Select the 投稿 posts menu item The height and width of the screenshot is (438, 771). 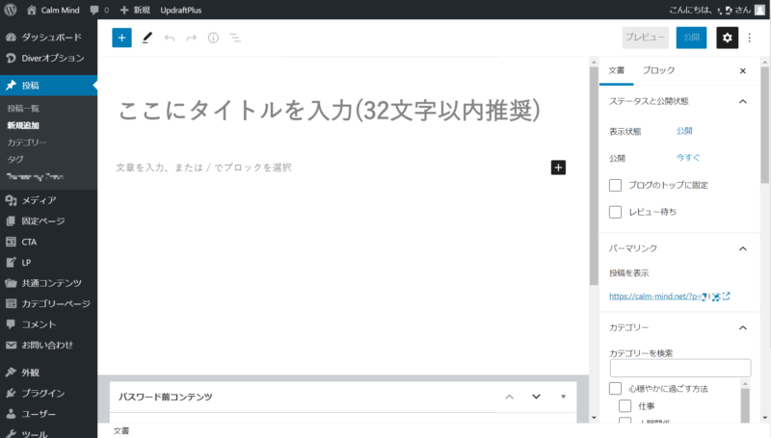coord(49,86)
